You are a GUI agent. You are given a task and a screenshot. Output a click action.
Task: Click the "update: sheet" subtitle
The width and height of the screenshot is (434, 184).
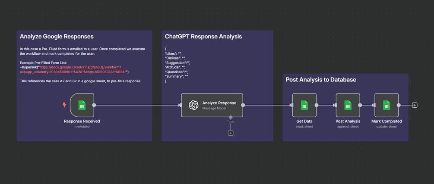click(386, 127)
